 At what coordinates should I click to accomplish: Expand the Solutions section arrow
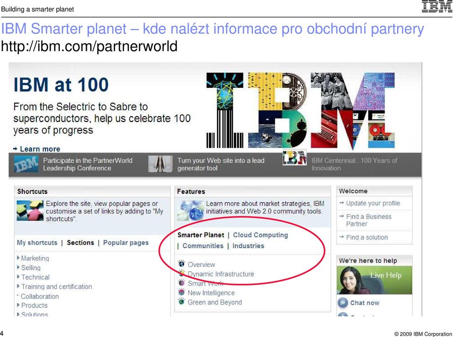click(18, 314)
